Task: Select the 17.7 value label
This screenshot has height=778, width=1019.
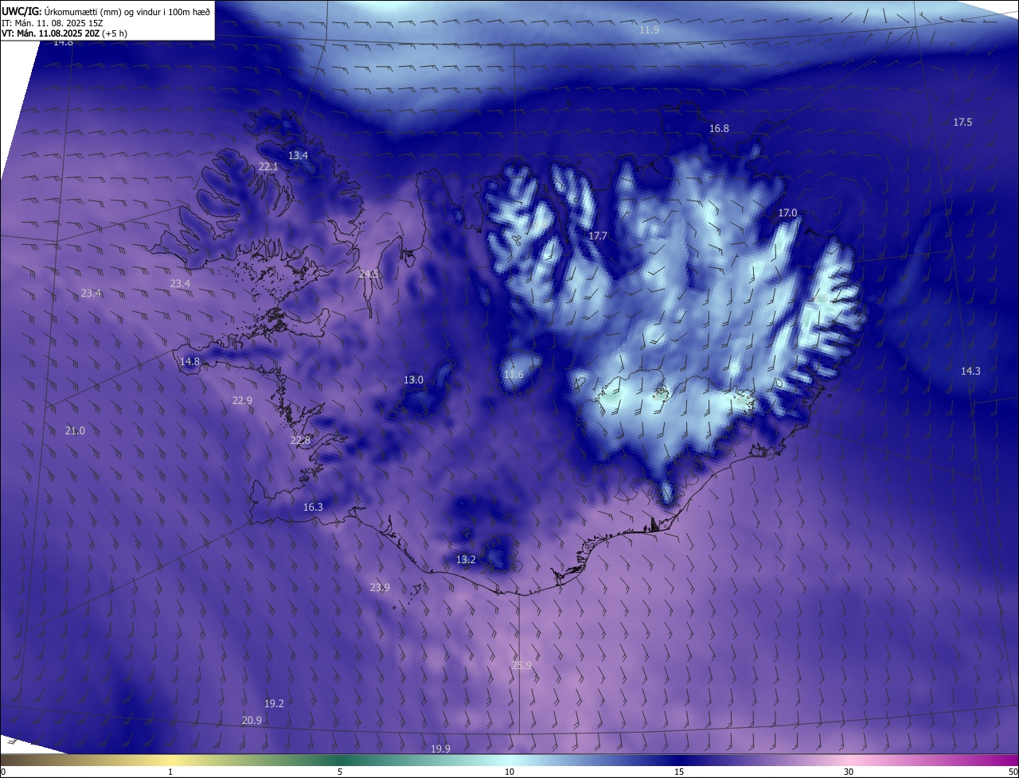Action: tap(598, 235)
